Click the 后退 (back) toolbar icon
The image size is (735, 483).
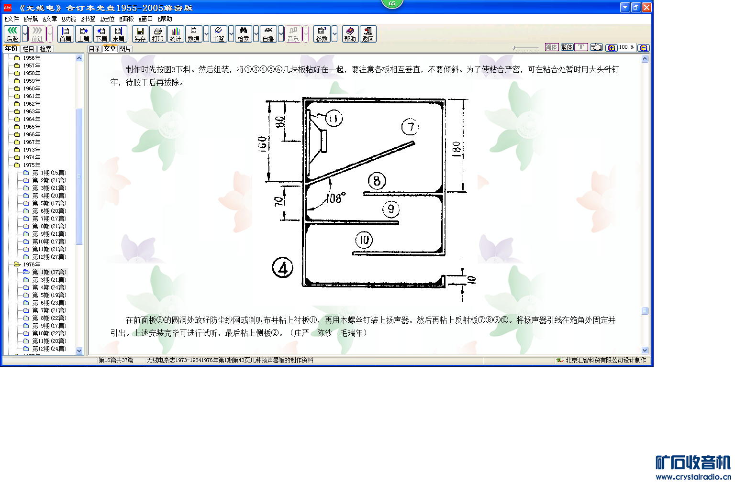(x=12, y=34)
